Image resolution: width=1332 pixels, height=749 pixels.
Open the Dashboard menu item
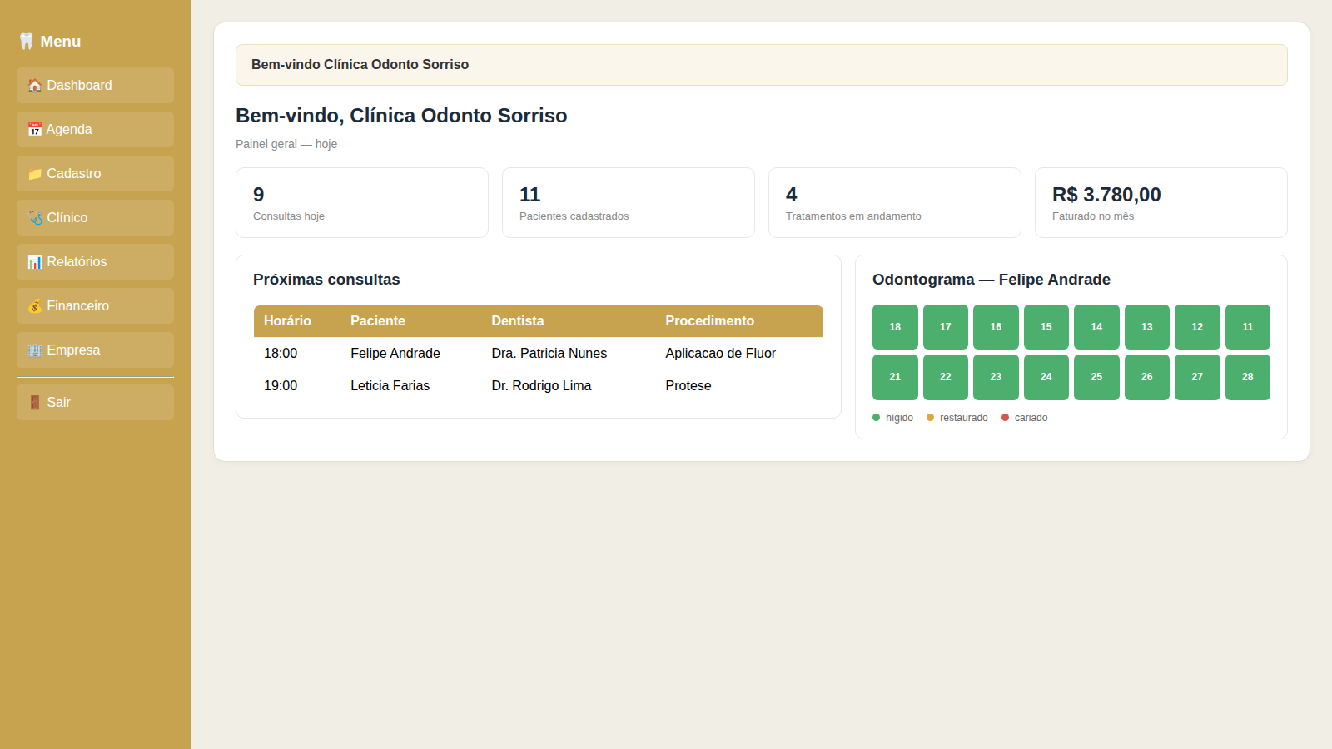point(95,86)
